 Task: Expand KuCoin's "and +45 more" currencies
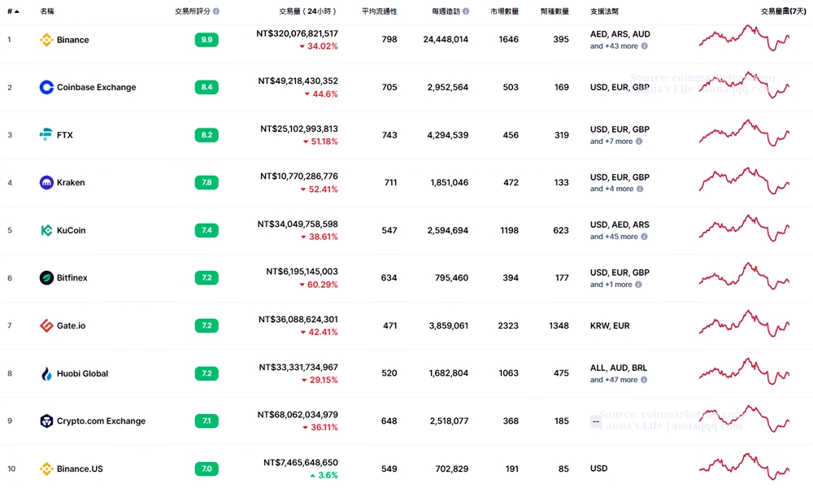614,237
